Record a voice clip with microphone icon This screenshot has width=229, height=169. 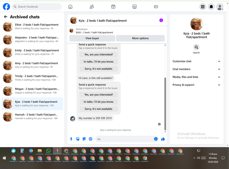[71, 139]
